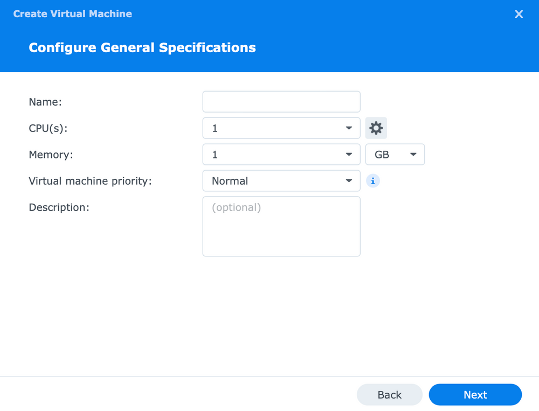Click Back in the dialog footer

coord(389,394)
